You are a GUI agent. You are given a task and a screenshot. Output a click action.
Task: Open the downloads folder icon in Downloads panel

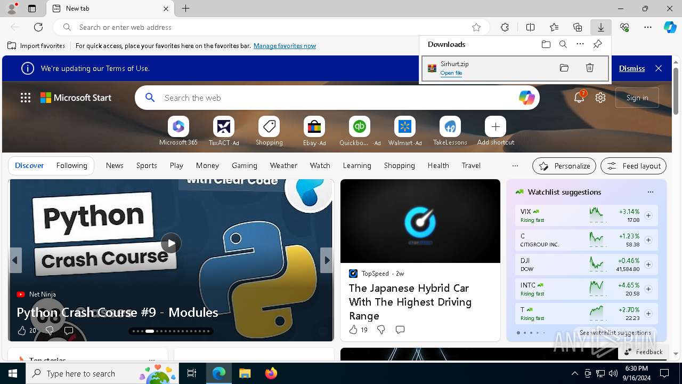[x=546, y=44]
